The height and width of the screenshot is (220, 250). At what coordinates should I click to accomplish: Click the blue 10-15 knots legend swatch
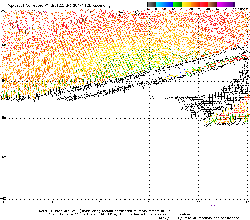(x=169, y=4)
